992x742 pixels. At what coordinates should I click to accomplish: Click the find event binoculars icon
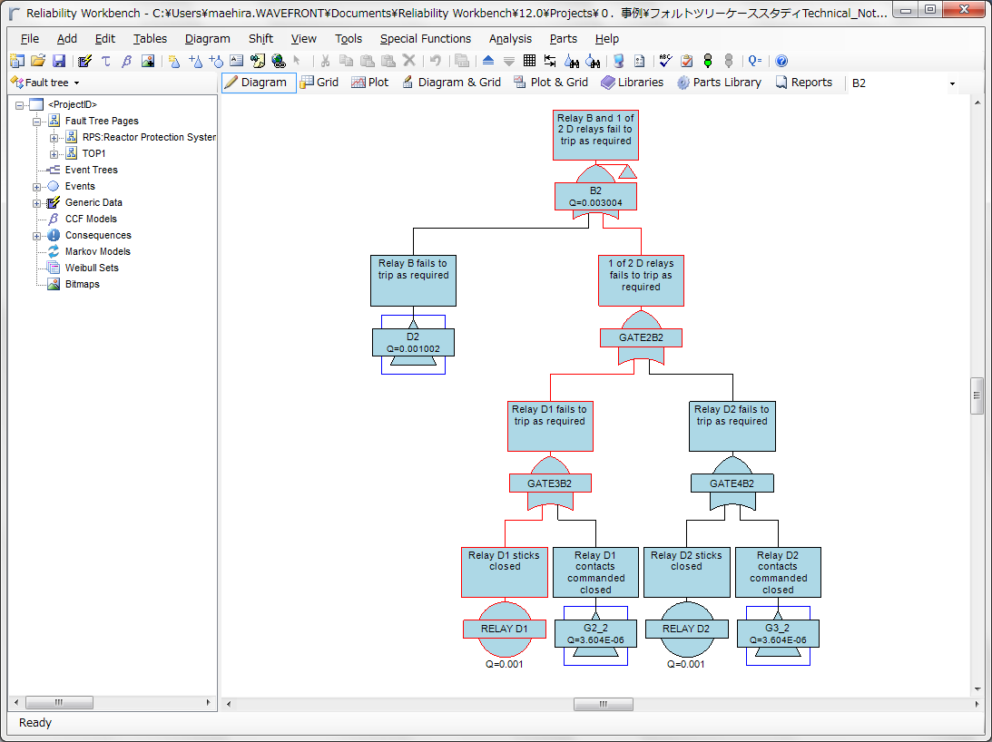click(593, 61)
